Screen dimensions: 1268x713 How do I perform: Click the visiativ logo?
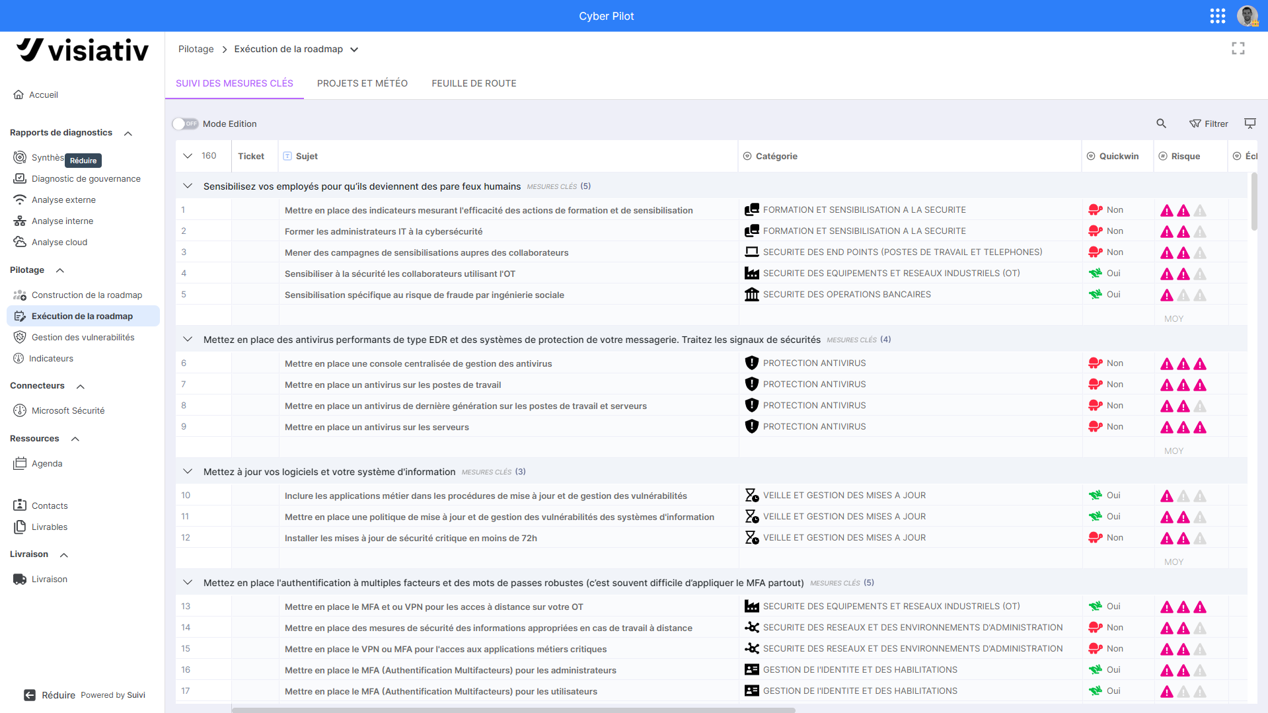point(83,50)
